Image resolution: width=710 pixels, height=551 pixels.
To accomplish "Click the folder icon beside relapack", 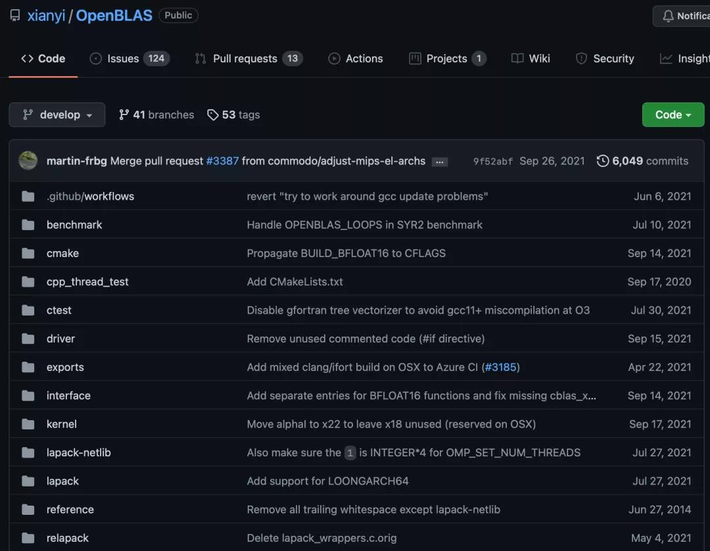I will click(x=28, y=538).
